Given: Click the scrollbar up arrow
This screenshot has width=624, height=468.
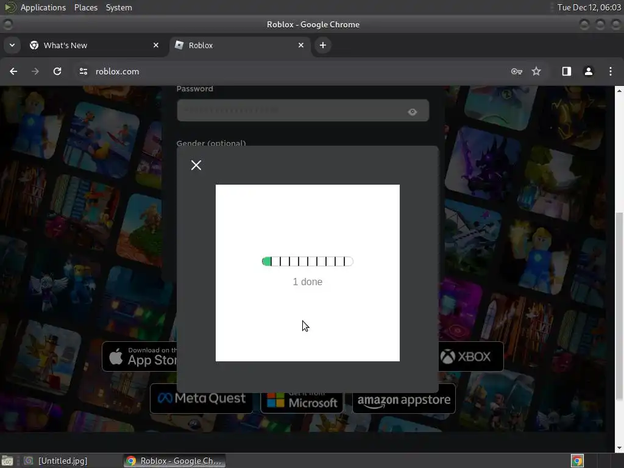Looking at the screenshot, I should pyautogui.click(x=619, y=91).
